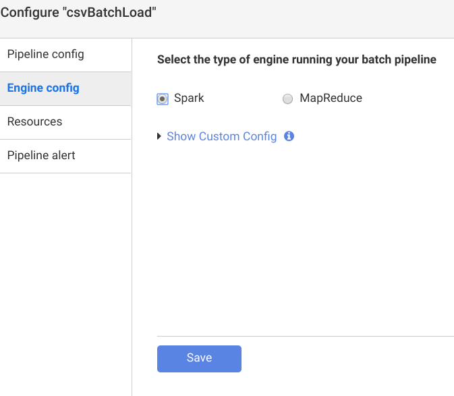Click the phrase "batch pipeline" in the heading
The width and height of the screenshot is (454, 396).
point(402,59)
